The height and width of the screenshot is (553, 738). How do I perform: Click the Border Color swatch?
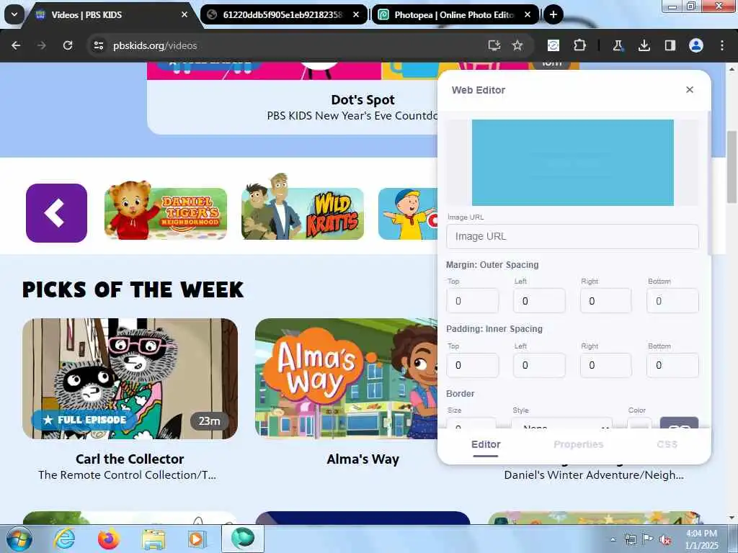tap(640, 423)
